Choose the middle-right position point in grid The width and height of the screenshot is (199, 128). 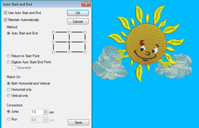coord(85,42)
